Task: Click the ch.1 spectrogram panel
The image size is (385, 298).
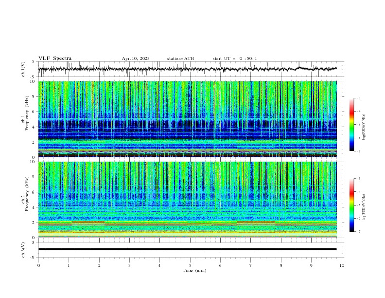Action: click(187, 119)
